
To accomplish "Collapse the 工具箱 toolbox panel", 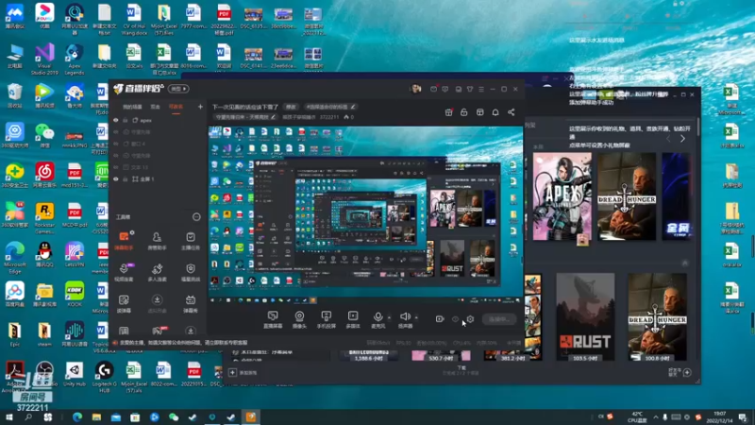I will pyautogui.click(x=196, y=217).
